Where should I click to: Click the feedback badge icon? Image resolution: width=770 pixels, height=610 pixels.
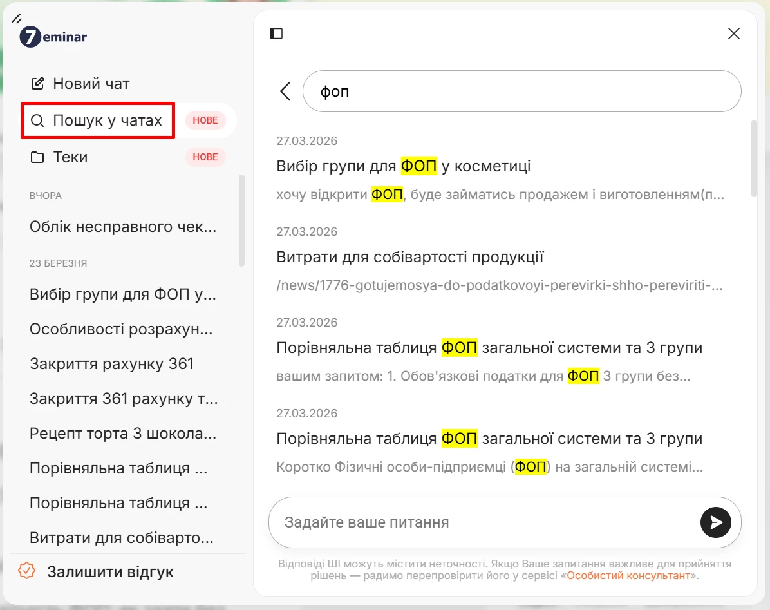pos(27,571)
